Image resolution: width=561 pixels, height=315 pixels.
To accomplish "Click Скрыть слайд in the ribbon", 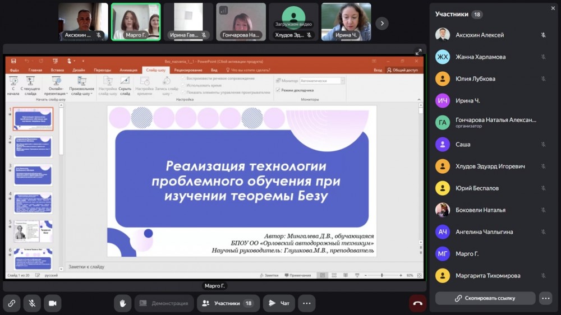I will [125, 86].
